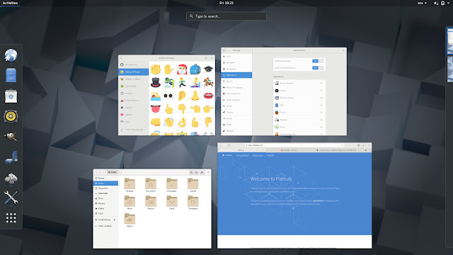Viewport: 453px width, 255px height.
Task: Pick the black top hat emoji
Action: click(156, 82)
